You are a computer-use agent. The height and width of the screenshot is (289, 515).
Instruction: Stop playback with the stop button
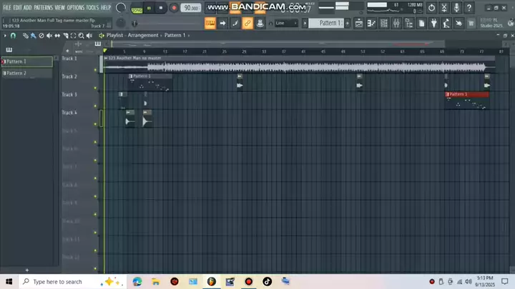161,8
